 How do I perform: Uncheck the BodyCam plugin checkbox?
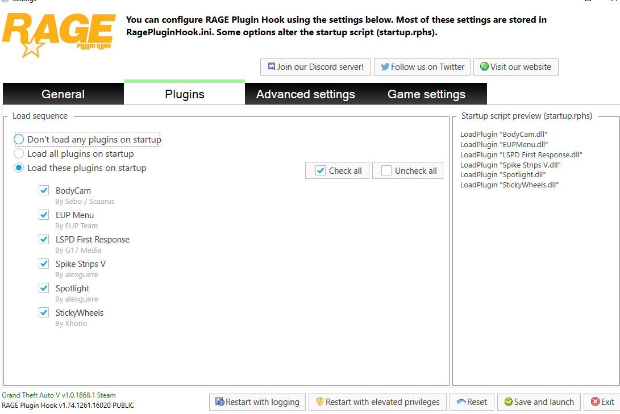(44, 190)
